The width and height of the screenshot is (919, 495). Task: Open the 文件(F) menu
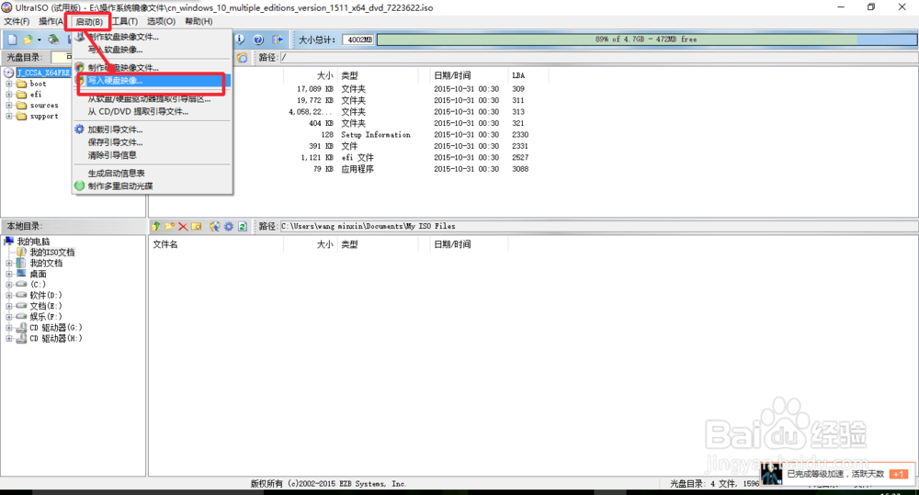click(17, 21)
